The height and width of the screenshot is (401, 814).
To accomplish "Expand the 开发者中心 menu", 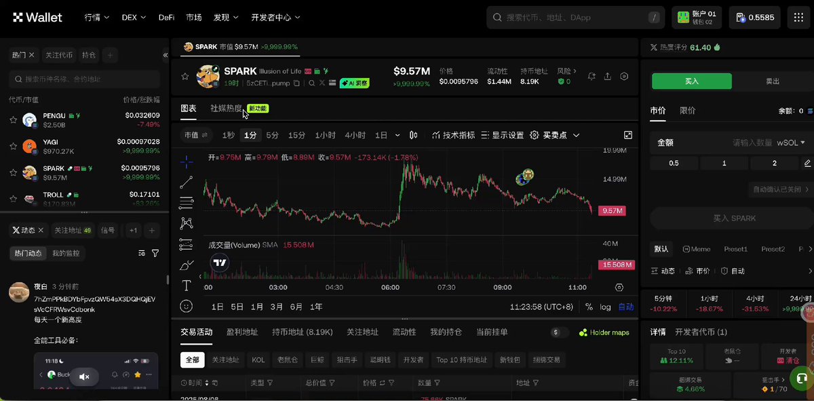I will coord(275,18).
